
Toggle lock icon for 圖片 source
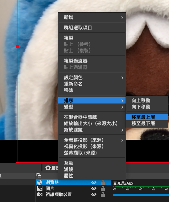pos(102,188)
